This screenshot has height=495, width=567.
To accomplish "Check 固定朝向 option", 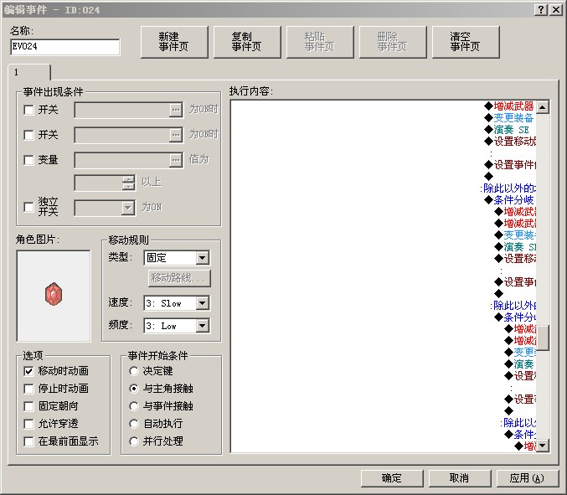I will (x=28, y=406).
